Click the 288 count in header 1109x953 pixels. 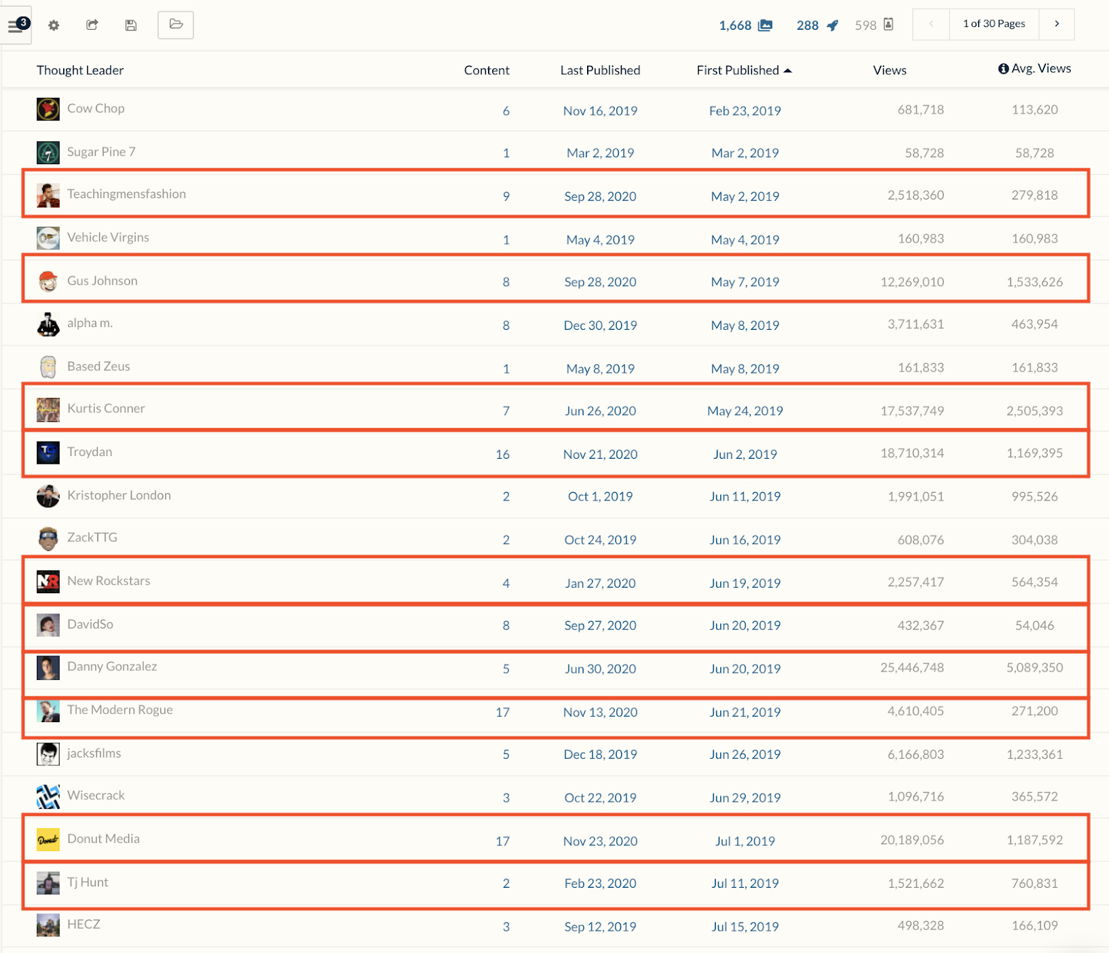click(807, 26)
